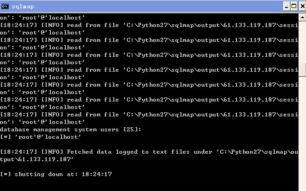
Task: Minimize the sqlmap console window
Action: click(x=286, y=7)
